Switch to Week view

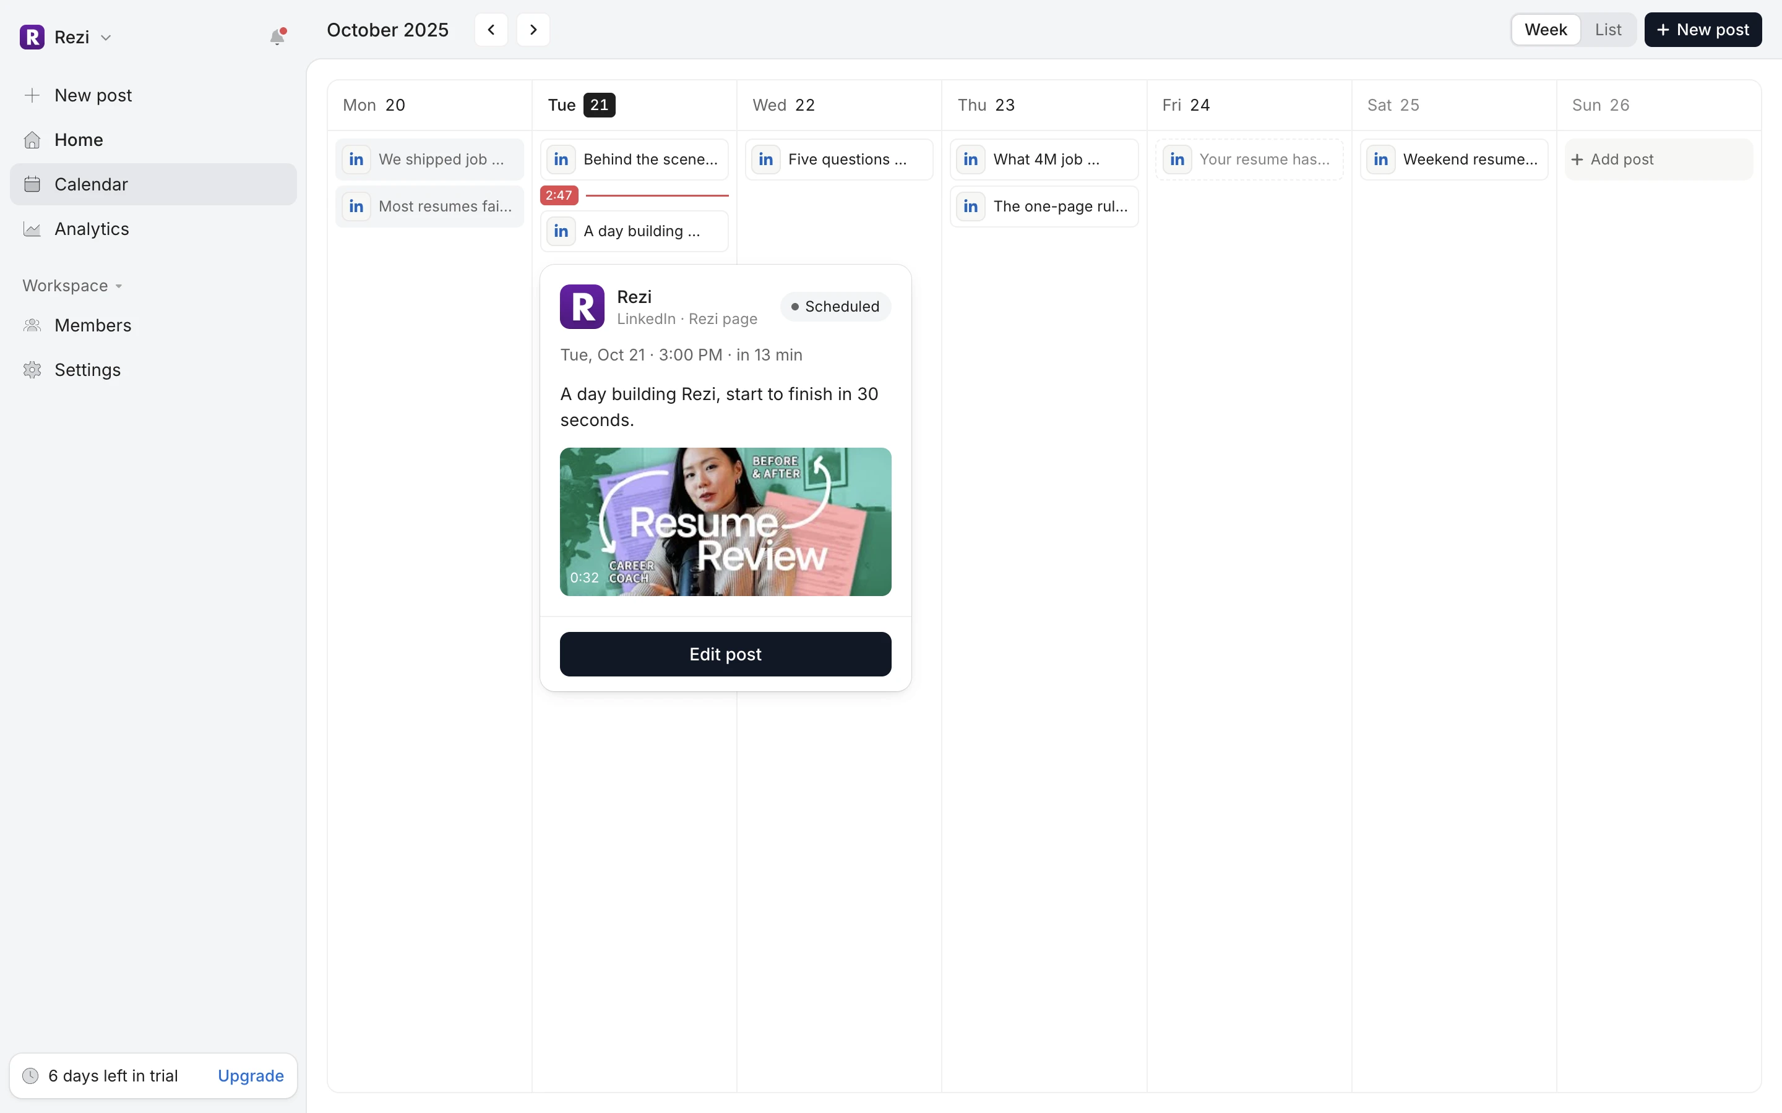(x=1545, y=30)
